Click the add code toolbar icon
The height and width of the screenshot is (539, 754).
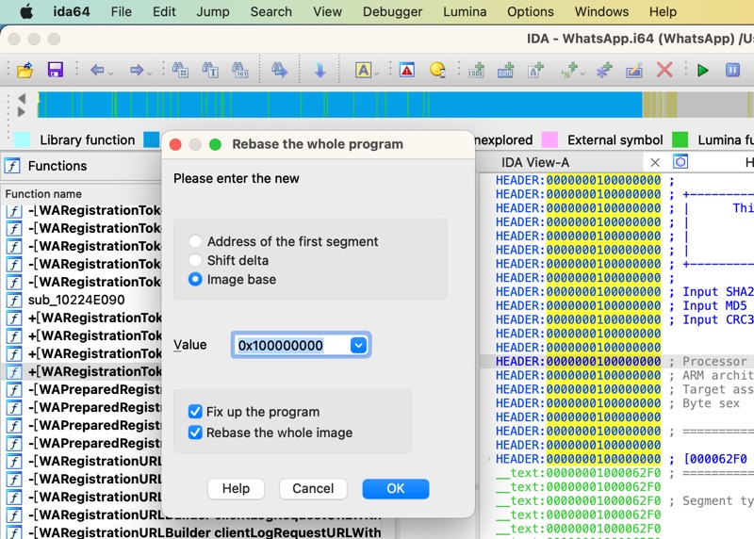(476, 70)
